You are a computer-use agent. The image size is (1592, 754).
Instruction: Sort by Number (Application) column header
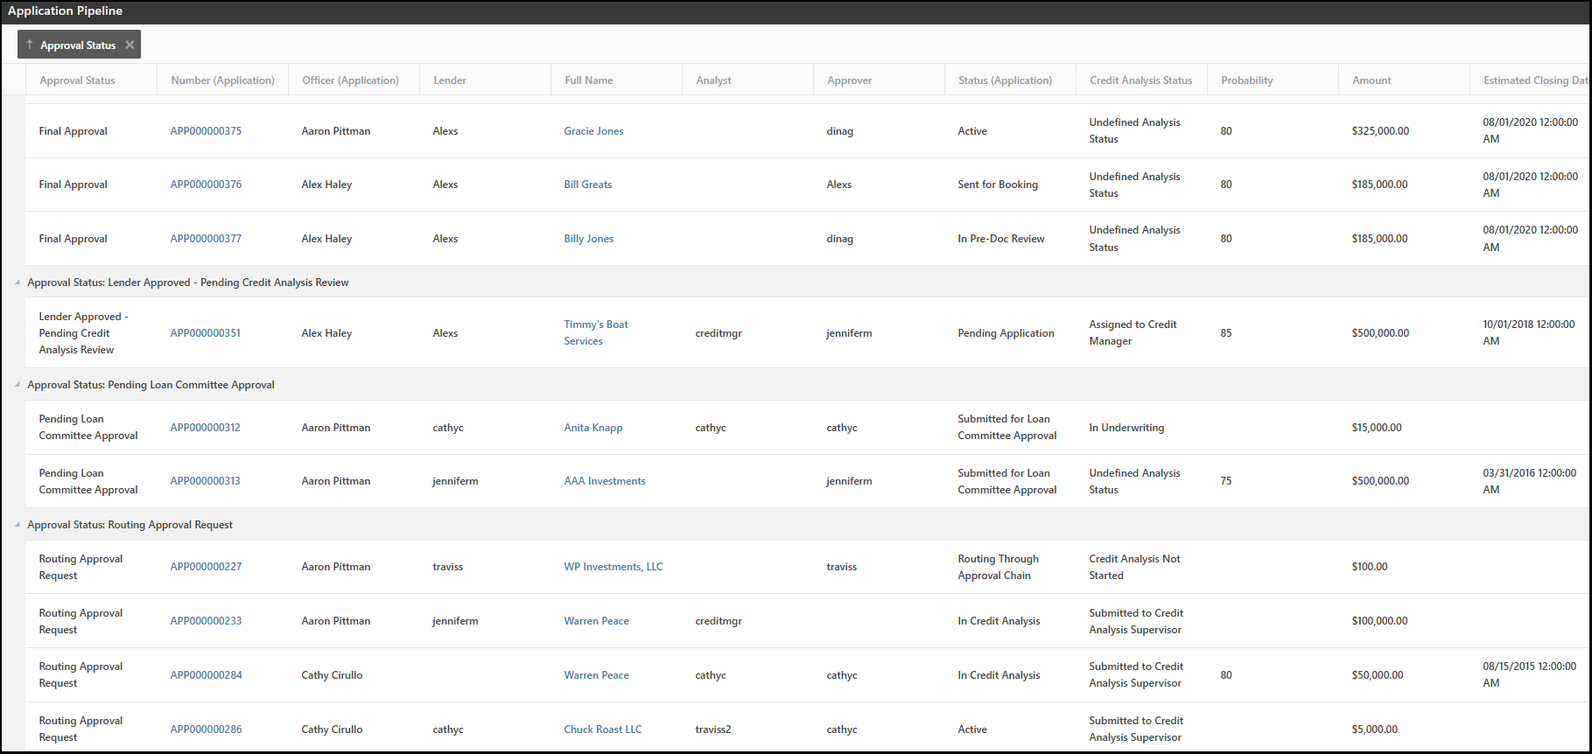point(222,80)
